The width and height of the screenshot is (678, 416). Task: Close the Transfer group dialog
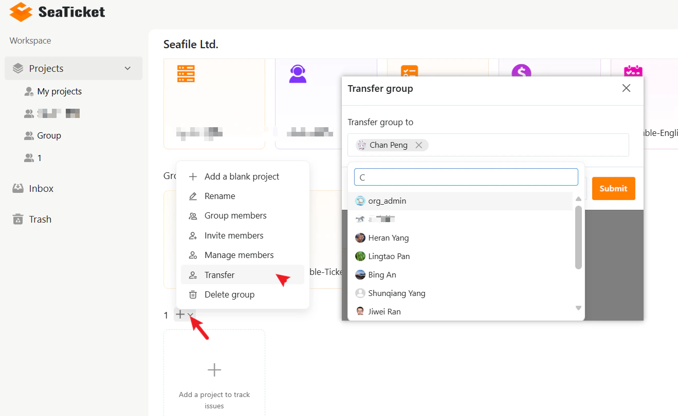pyautogui.click(x=626, y=88)
